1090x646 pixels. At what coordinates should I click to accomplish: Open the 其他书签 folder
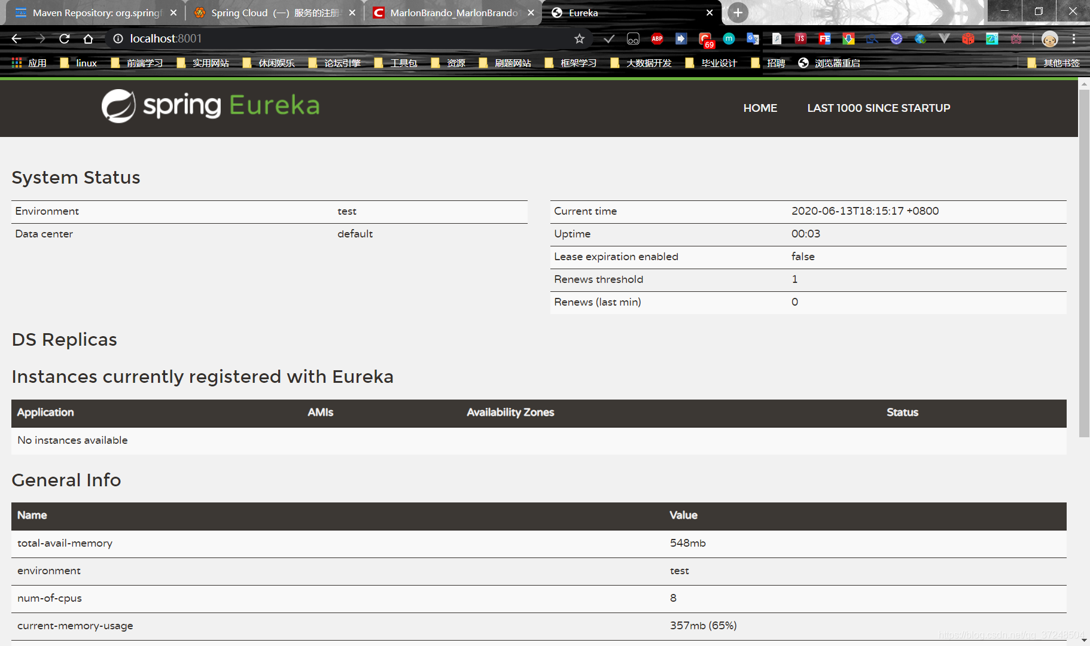(1054, 63)
